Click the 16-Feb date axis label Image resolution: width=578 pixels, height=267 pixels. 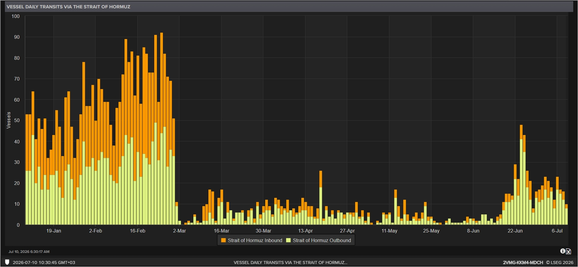click(137, 231)
